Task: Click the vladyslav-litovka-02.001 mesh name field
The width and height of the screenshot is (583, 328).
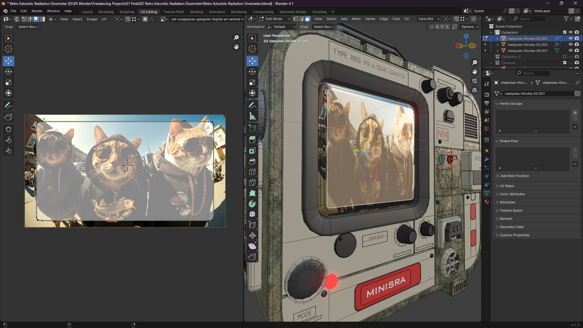Action: tap(537, 94)
